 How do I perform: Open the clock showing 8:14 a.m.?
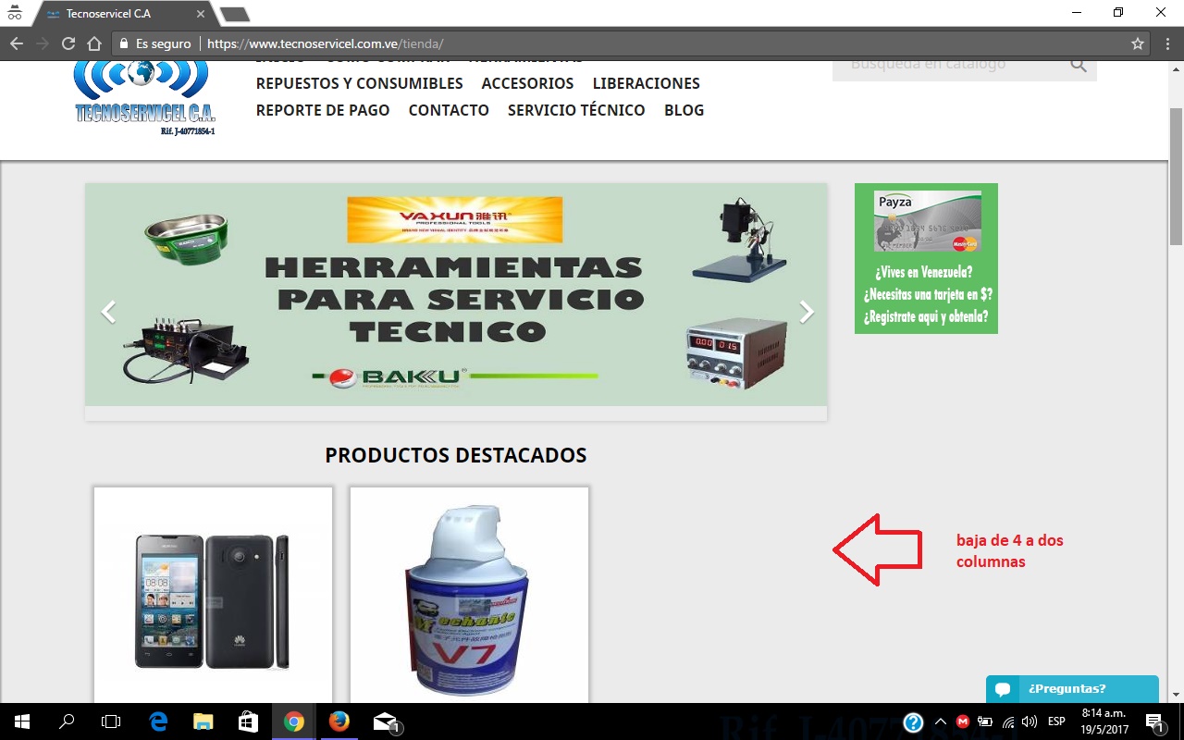(1104, 722)
